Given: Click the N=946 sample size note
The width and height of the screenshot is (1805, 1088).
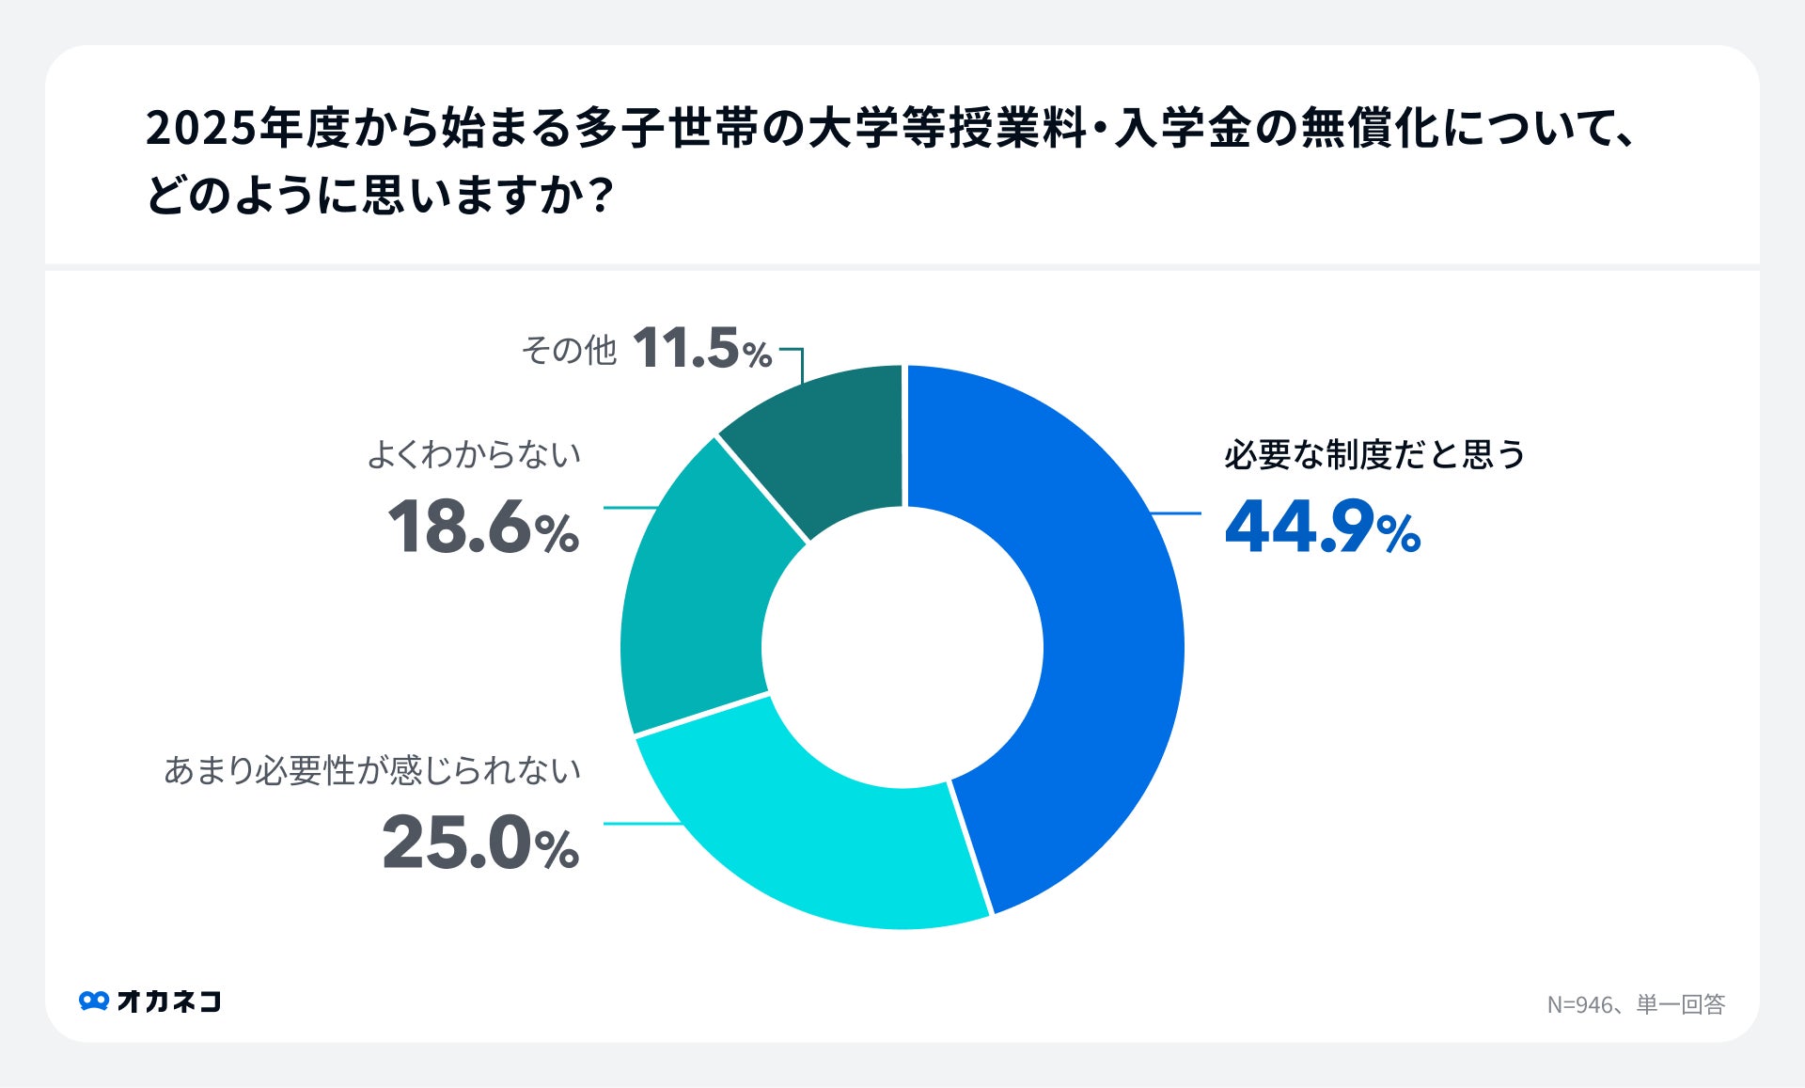Looking at the screenshot, I should (1580, 1005).
